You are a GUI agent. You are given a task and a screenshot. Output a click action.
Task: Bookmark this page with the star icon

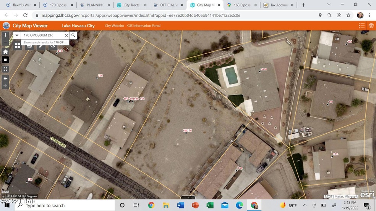click(348, 15)
